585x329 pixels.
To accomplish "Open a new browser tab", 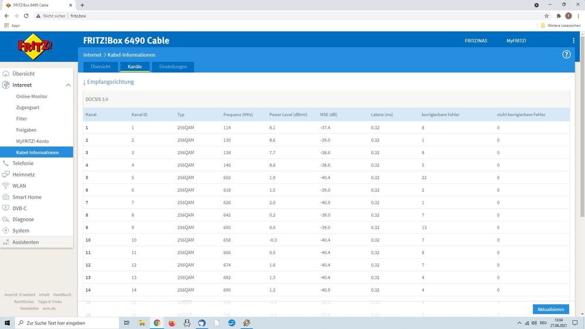I will tap(82, 5).
